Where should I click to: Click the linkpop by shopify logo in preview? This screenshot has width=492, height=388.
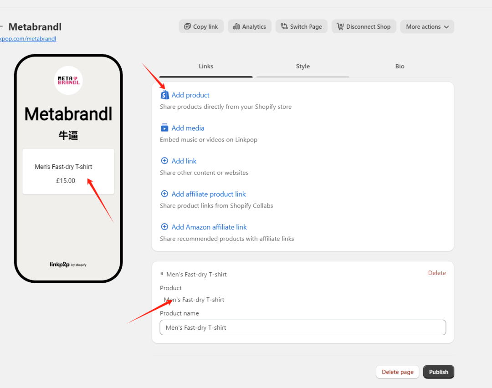tap(68, 265)
